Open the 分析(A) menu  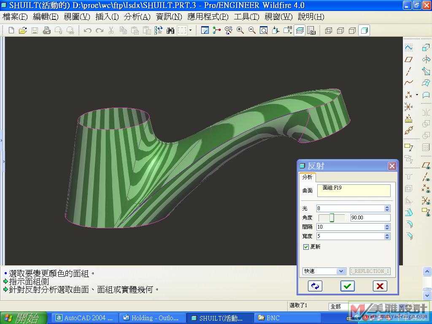click(137, 17)
